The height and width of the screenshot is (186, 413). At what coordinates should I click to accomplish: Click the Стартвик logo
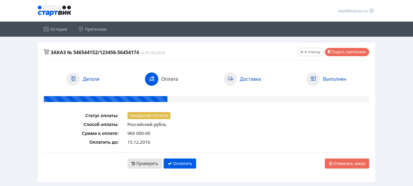pyautogui.click(x=54, y=11)
